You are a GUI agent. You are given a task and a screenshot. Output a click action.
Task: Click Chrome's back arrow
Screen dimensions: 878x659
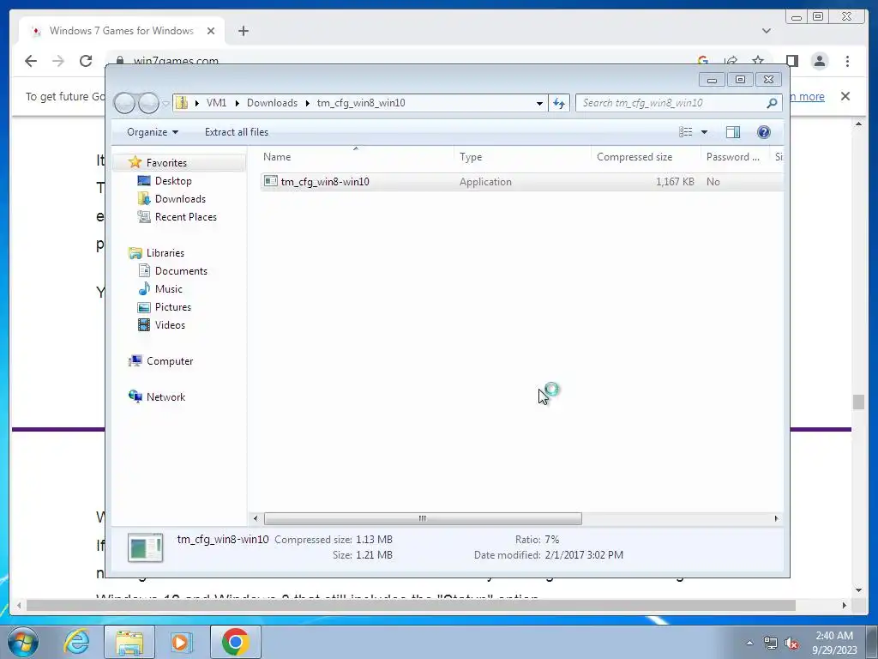click(31, 61)
